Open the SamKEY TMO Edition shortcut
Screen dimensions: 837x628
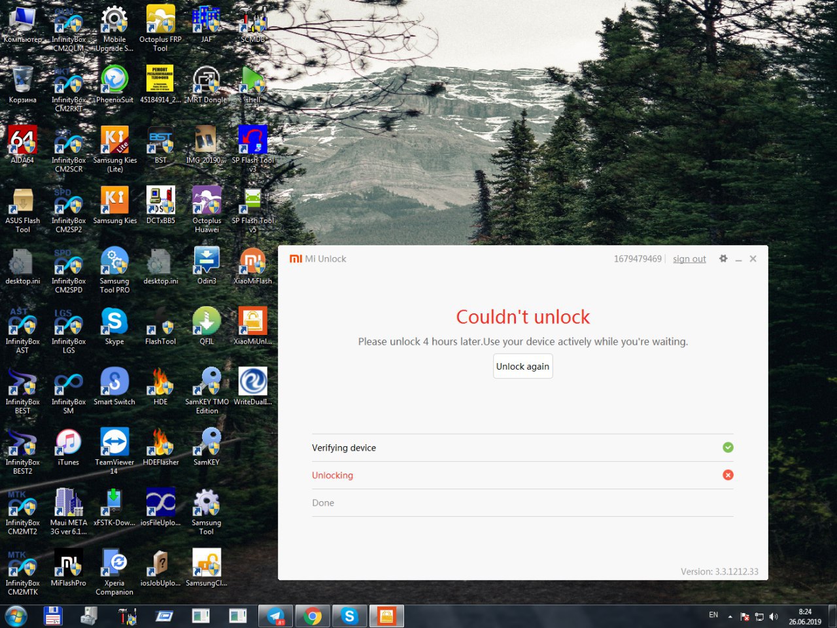(207, 391)
